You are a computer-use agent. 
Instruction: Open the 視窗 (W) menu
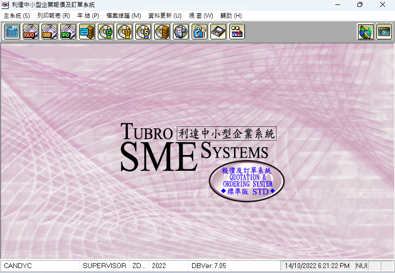pyautogui.click(x=201, y=16)
